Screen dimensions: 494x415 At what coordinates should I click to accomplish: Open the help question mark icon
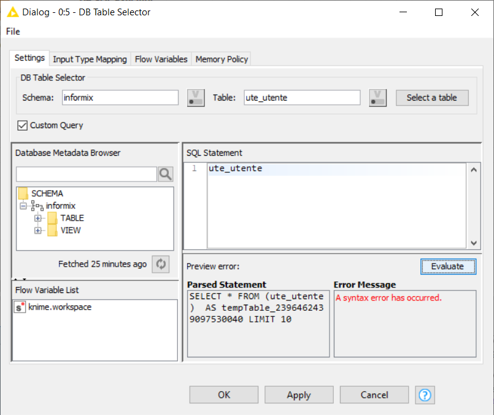pos(425,395)
